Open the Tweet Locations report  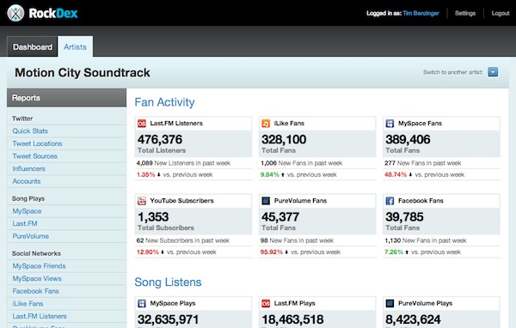pyautogui.click(x=37, y=143)
